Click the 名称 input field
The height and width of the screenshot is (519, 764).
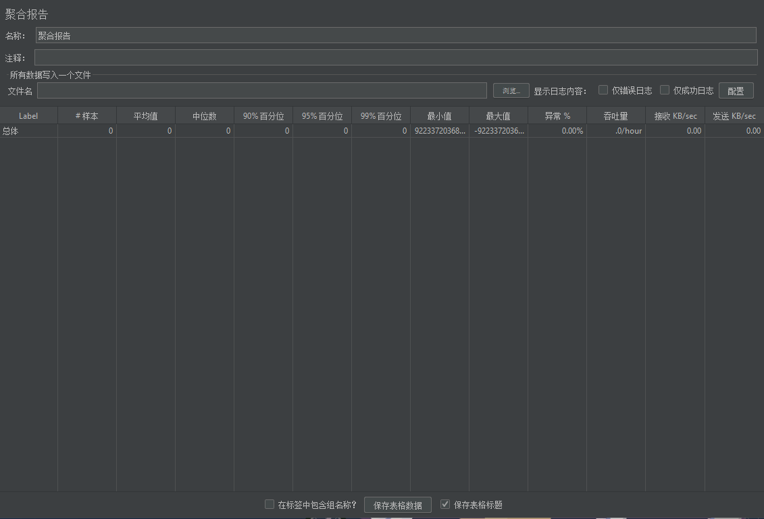[x=396, y=36]
